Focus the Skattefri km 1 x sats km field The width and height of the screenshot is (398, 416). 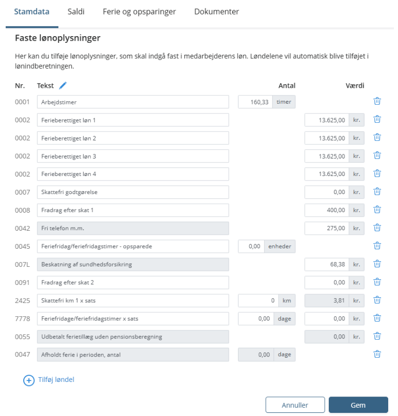258,300
